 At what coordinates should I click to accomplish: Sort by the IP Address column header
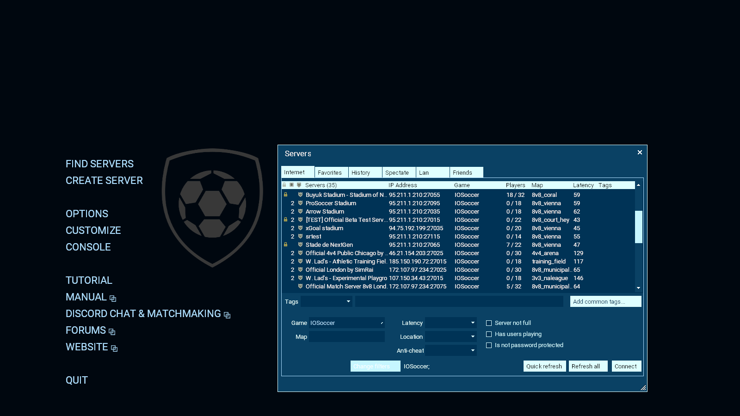pyautogui.click(x=403, y=185)
